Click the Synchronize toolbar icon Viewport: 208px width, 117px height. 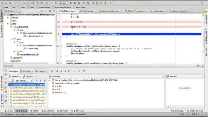[10, 3]
